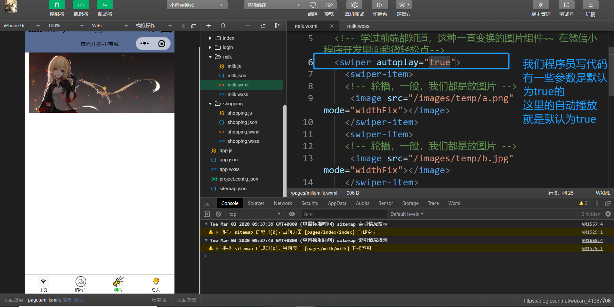The width and height of the screenshot is (614, 307).
Task: Click the 测试号 test account icon
Action: click(566, 5)
